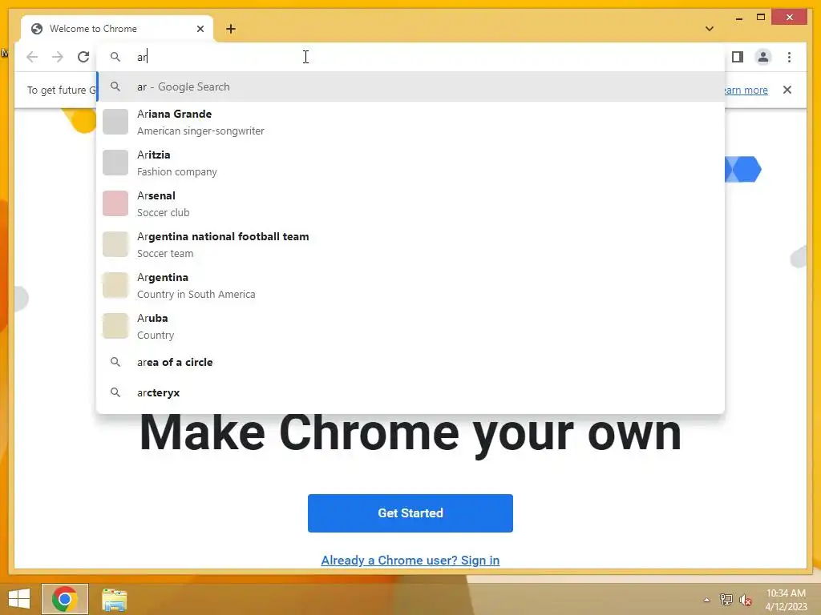This screenshot has height=615, width=821.
Task: Select 'ar - Google Search' suggestion
Action: click(x=410, y=86)
